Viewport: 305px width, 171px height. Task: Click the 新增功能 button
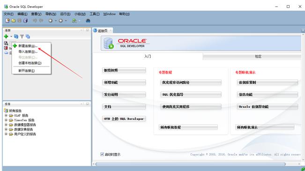124,82
